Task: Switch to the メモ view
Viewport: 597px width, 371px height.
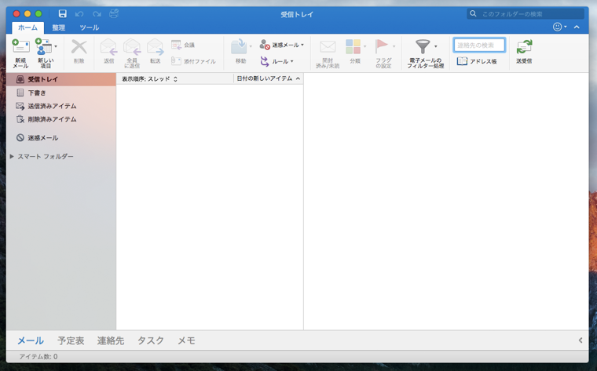Action: (x=187, y=340)
